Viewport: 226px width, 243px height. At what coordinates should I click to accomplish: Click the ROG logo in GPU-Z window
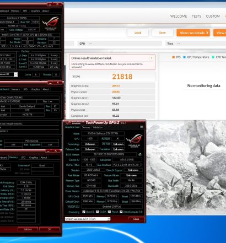point(135,141)
